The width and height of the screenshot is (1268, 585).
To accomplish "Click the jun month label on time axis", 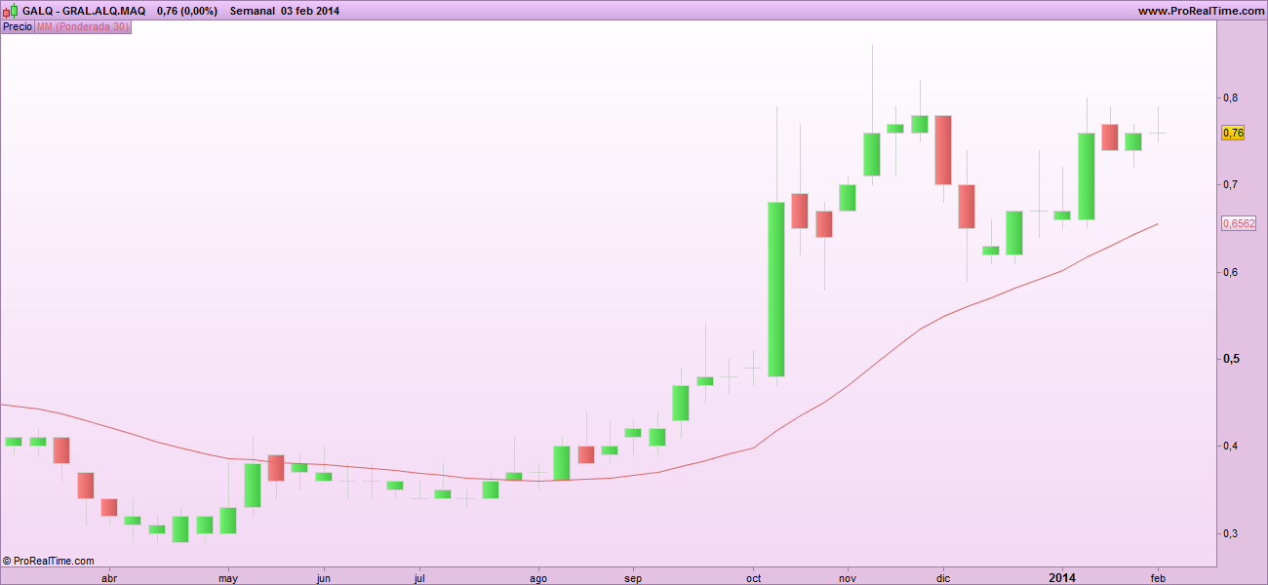I will click(324, 577).
